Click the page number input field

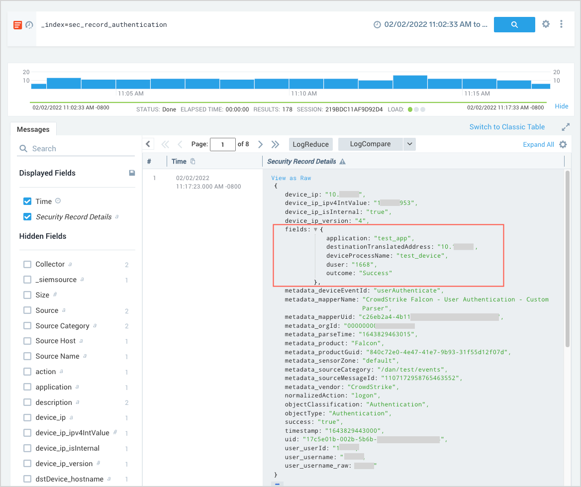[222, 144]
